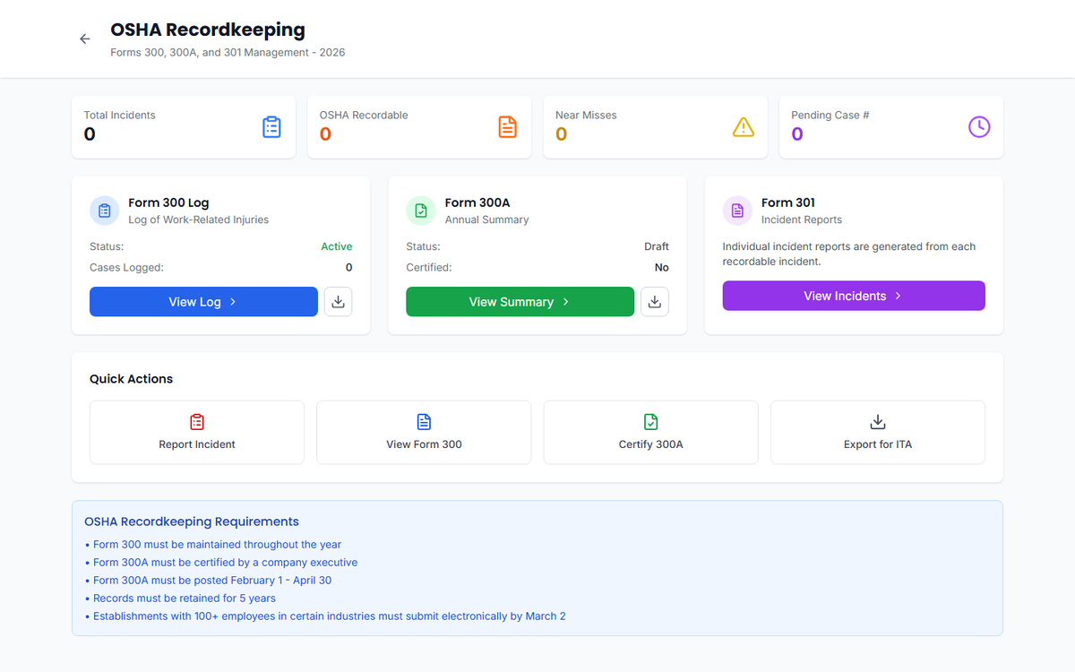Download the Form 300 Log
The width and height of the screenshot is (1075, 672).
point(338,302)
